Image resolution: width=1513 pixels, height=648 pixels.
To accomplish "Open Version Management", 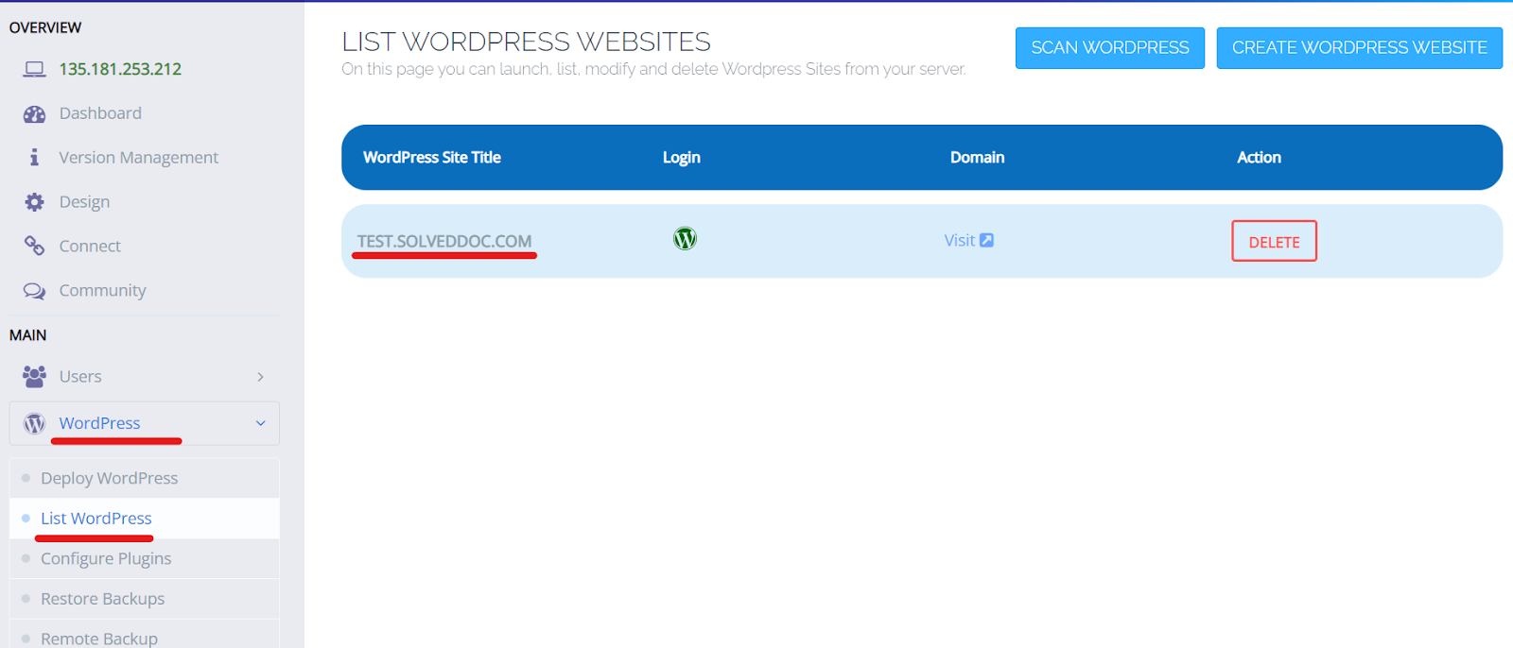I will (x=138, y=158).
